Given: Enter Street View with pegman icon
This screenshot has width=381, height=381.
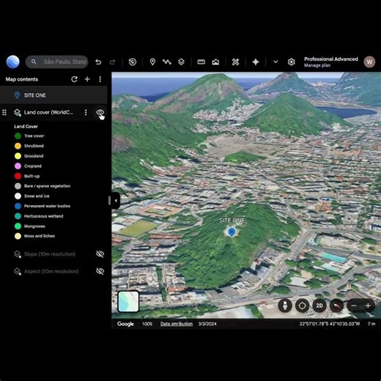Looking at the screenshot, I should coord(285,306).
